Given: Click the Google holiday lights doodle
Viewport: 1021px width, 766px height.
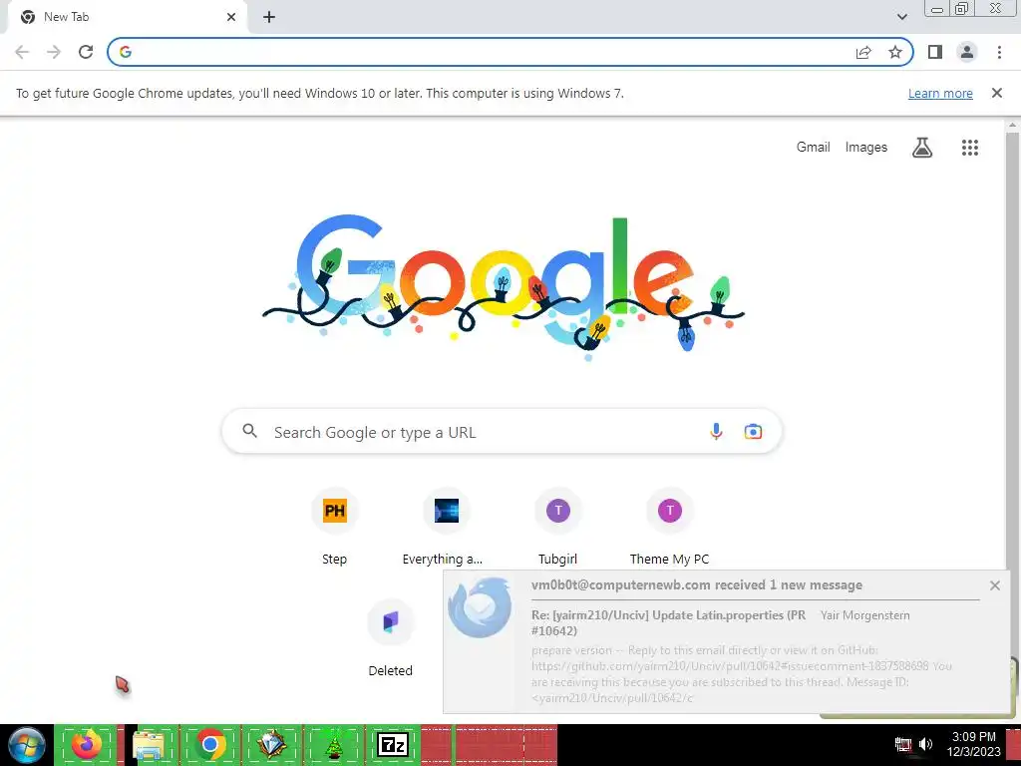Looking at the screenshot, I should 503,286.
